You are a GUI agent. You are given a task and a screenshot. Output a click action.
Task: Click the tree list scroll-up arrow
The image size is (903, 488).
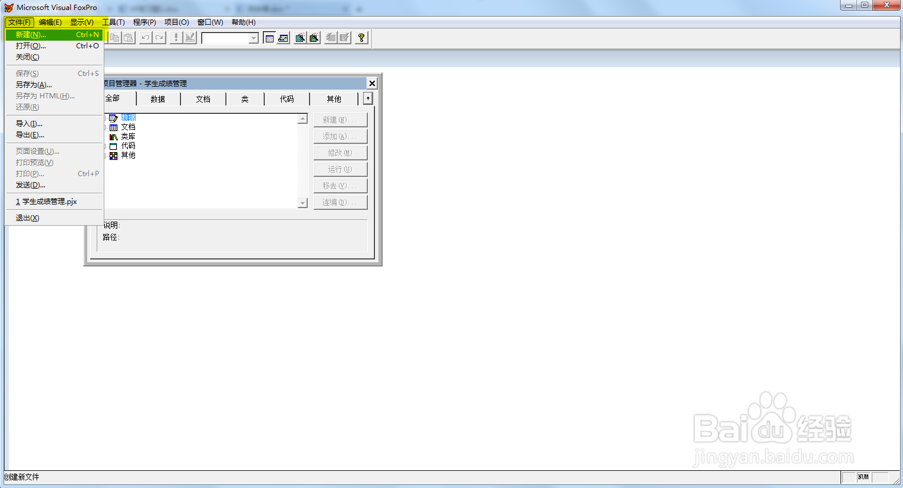[303, 118]
